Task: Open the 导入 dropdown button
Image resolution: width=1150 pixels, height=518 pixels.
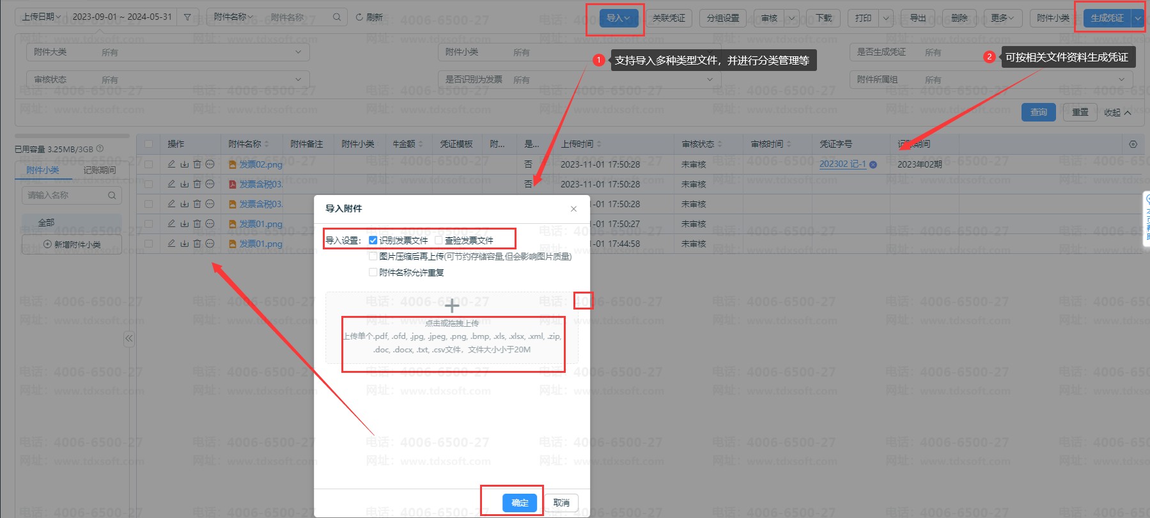Action: point(618,18)
